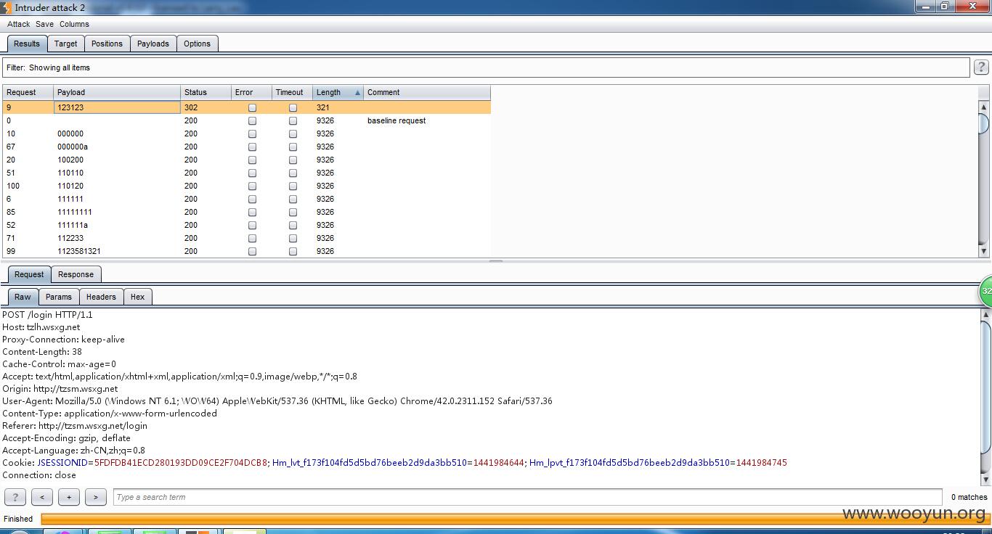The width and height of the screenshot is (992, 534).
Task: Select the baseline request comment cell
Action: click(x=427, y=120)
